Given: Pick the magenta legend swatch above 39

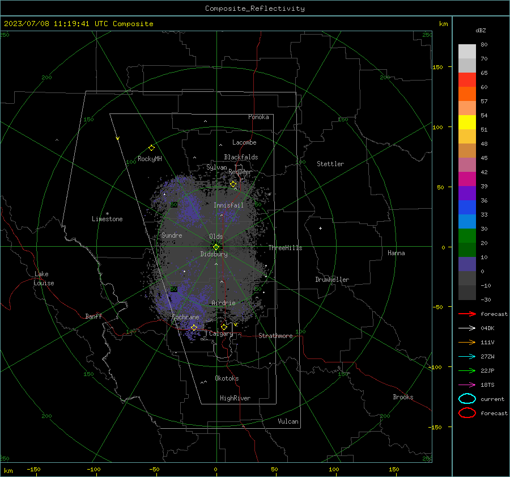Looking at the screenshot, I should (x=467, y=179).
